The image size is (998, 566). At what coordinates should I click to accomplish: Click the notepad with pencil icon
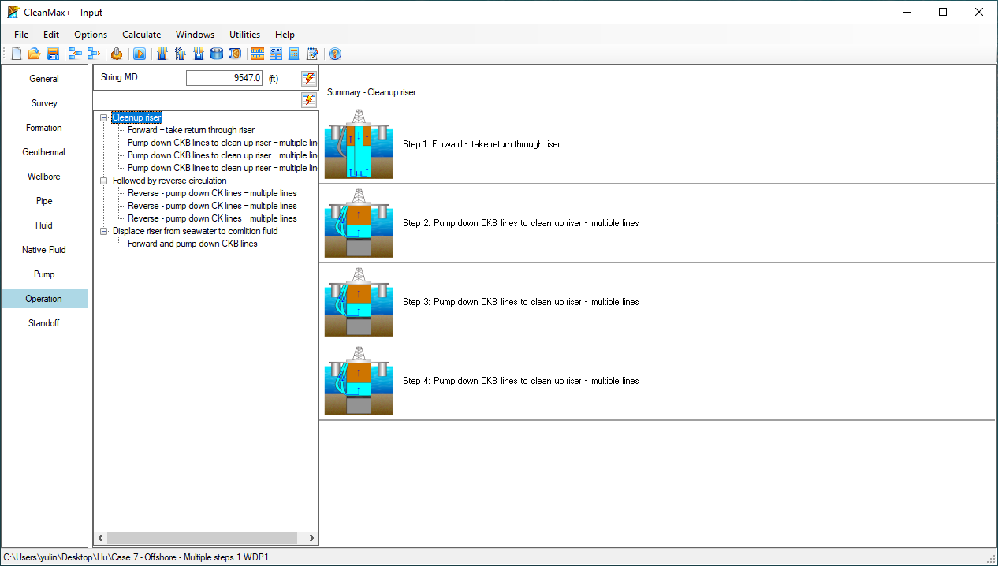tap(313, 54)
